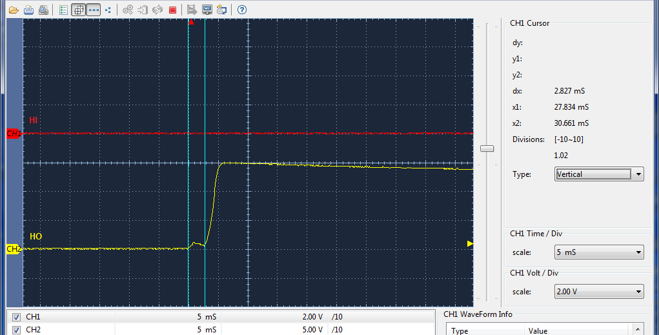The width and height of the screenshot is (659, 335).
Task: Click the film-strip record icon
Action: [192, 10]
